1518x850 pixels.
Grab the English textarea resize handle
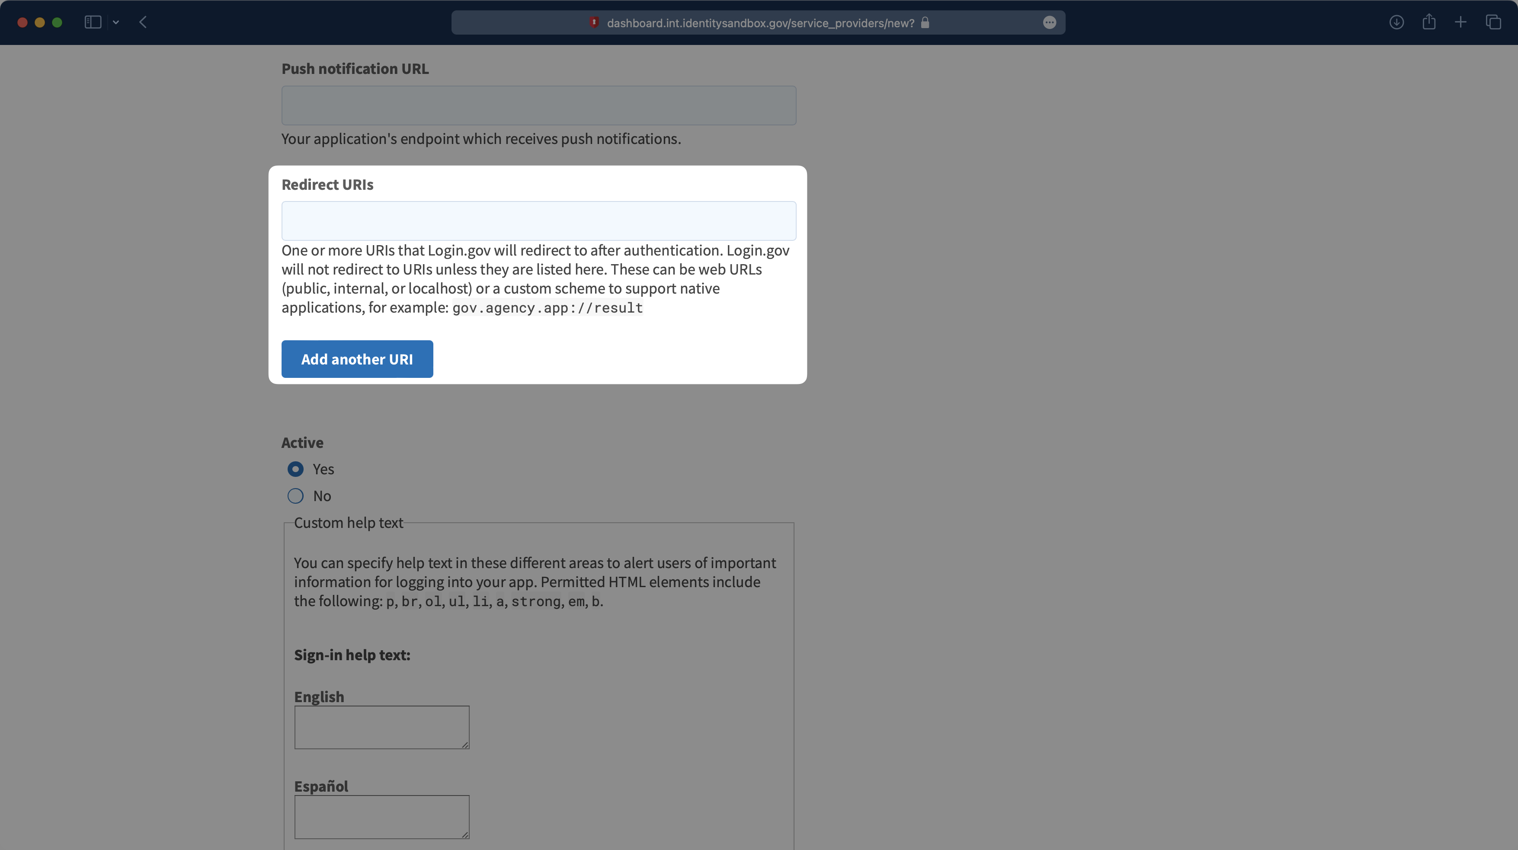tap(465, 745)
